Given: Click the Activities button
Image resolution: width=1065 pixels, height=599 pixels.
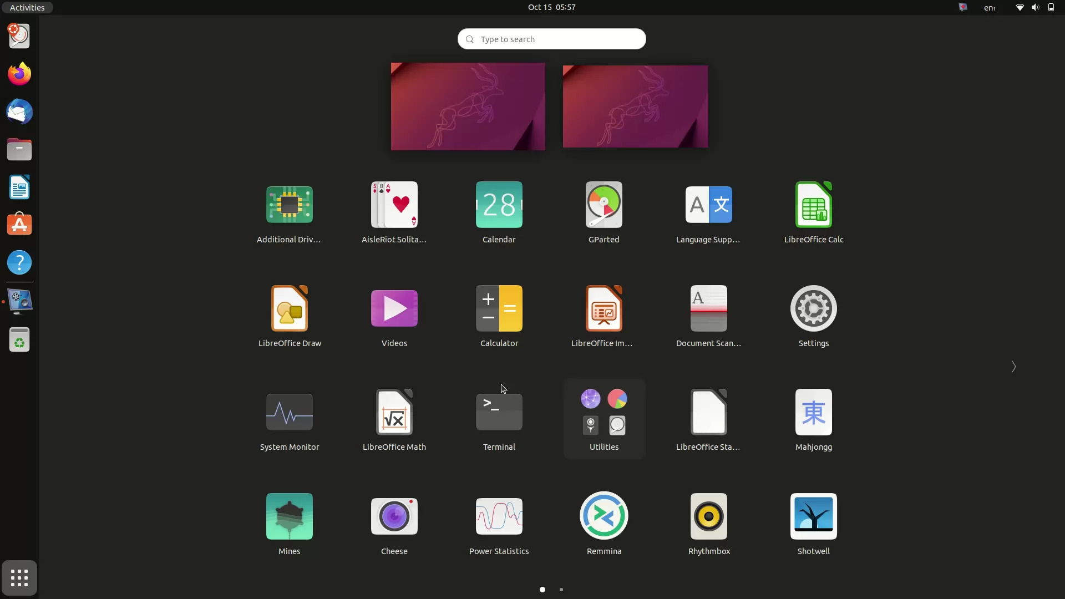Looking at the screenshot, I should click(x=27, y=7).
